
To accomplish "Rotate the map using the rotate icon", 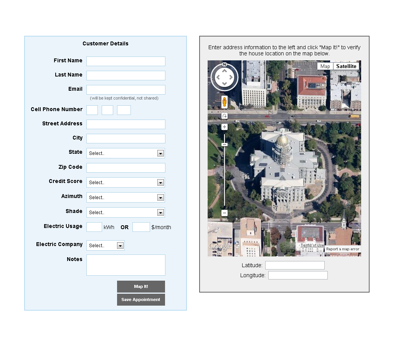I will tap(224, 116).
